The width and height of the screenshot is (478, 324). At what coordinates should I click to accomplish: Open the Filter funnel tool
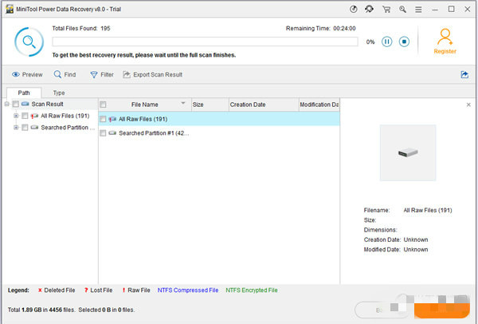(x=102, y=74)
